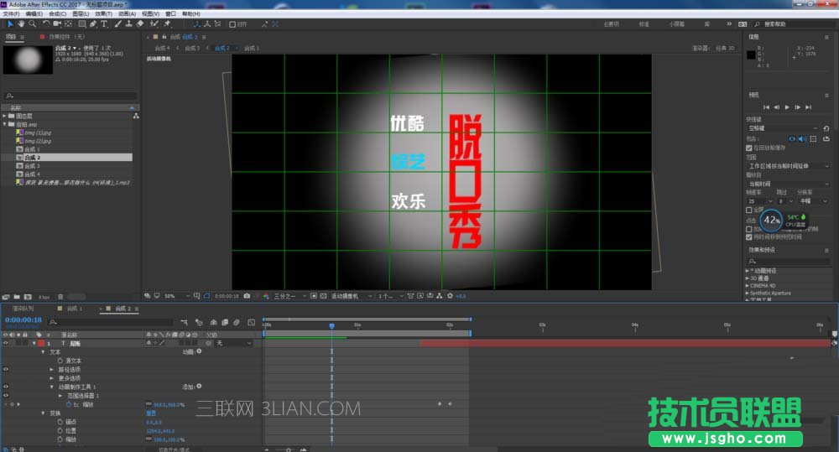This screenshot has height=452, width=839.
Task: Toggle eye for 路径选项 property
Action: (6, 369)
